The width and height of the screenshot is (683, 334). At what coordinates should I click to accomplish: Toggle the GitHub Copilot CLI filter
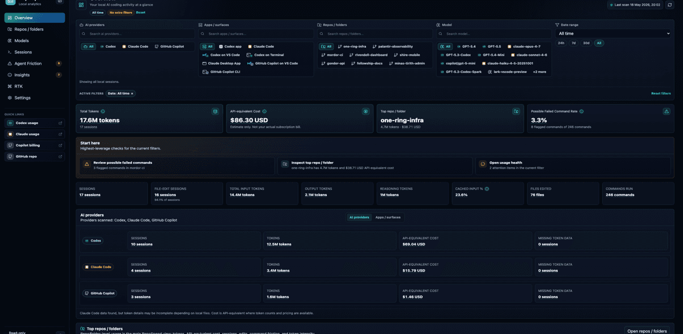tap(221, 72)
